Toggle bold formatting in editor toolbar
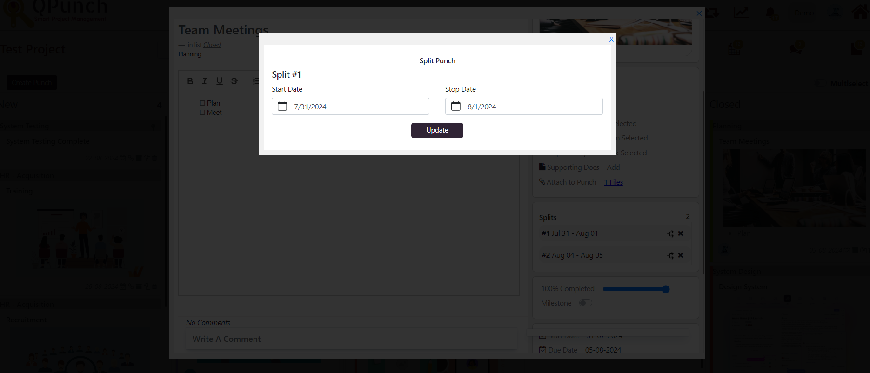The width and height of the screenshot is (870, 373). [190, 81]
